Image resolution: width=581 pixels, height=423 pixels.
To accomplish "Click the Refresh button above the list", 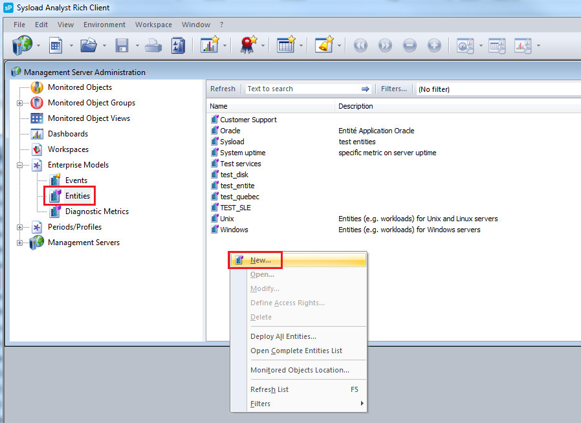I will tap(223, 89).
